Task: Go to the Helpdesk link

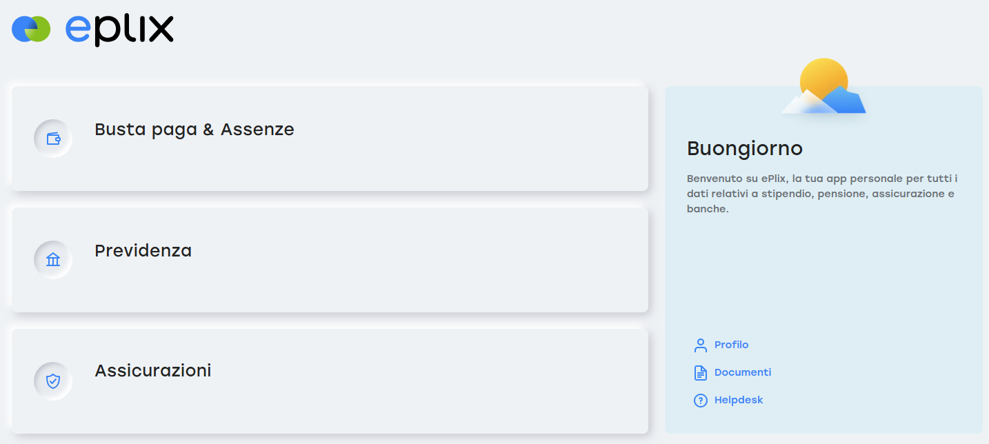Action: [739, 400]
